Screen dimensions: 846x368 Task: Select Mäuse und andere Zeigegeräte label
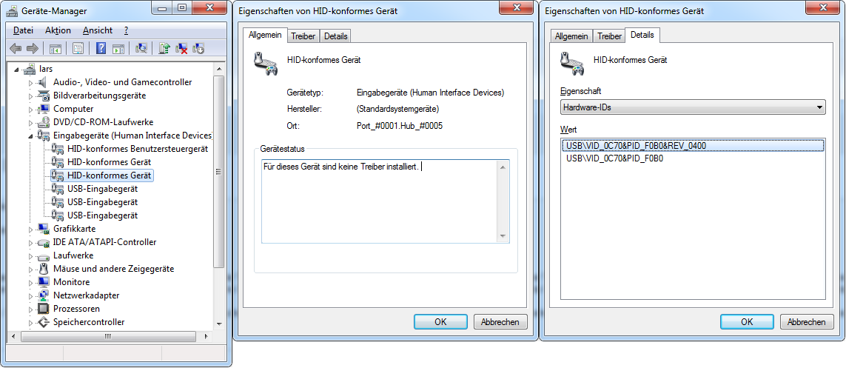pyautogui.click(x=113, y=269)
